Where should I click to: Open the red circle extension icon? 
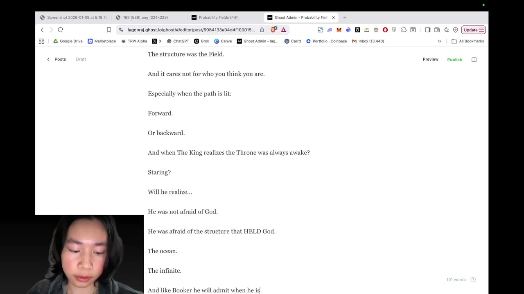385,30
